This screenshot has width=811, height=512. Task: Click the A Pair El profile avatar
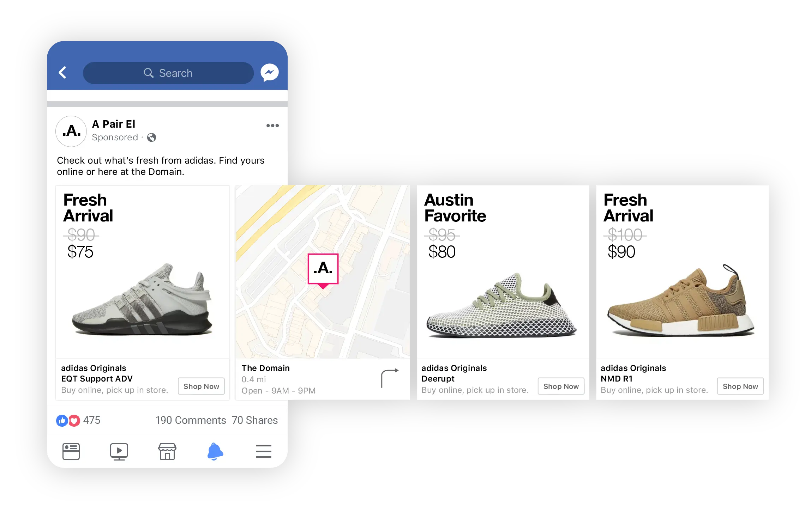click(71, 131)
